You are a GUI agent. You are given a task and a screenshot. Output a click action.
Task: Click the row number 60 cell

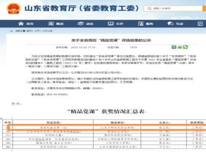8,147
